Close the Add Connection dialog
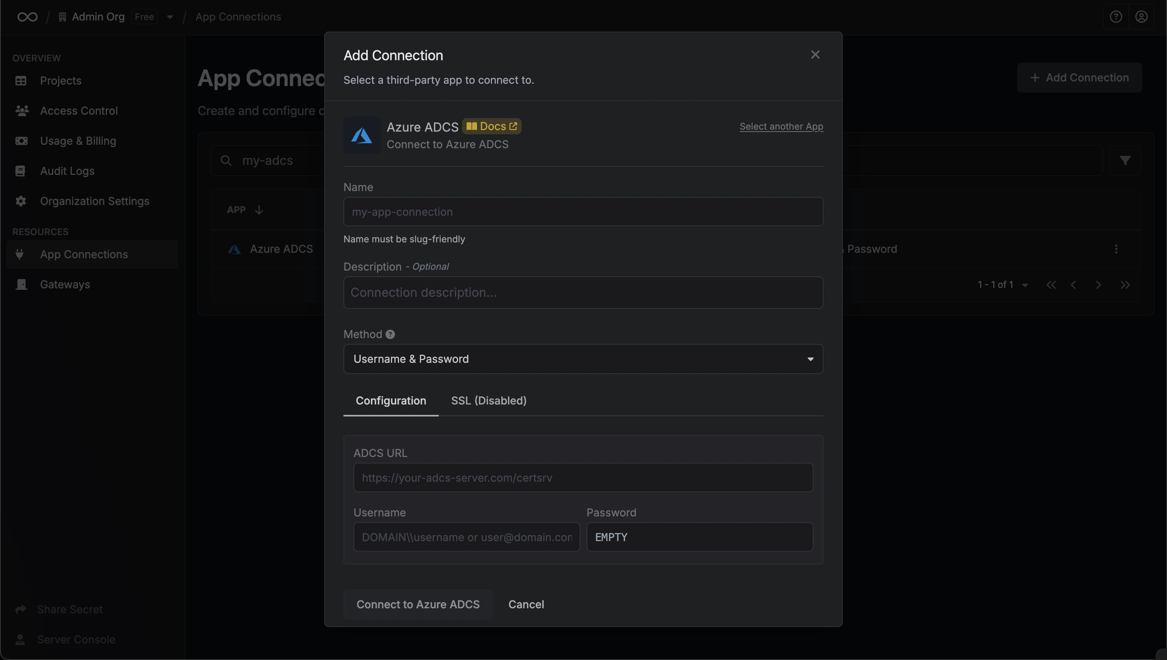This screenshot has width=1167, height=660. point(815,55)
